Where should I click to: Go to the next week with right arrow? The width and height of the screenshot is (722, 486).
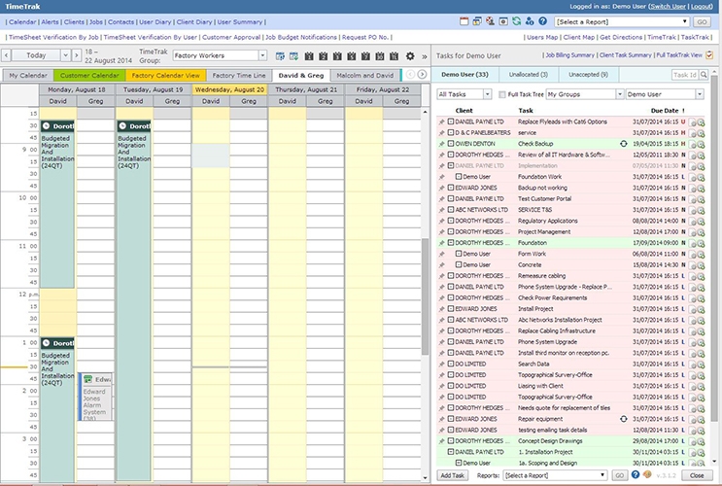(x=77, y=55)
